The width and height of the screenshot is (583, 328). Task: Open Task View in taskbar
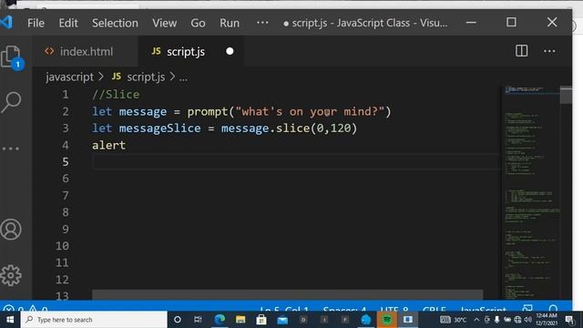coord(198,320)
